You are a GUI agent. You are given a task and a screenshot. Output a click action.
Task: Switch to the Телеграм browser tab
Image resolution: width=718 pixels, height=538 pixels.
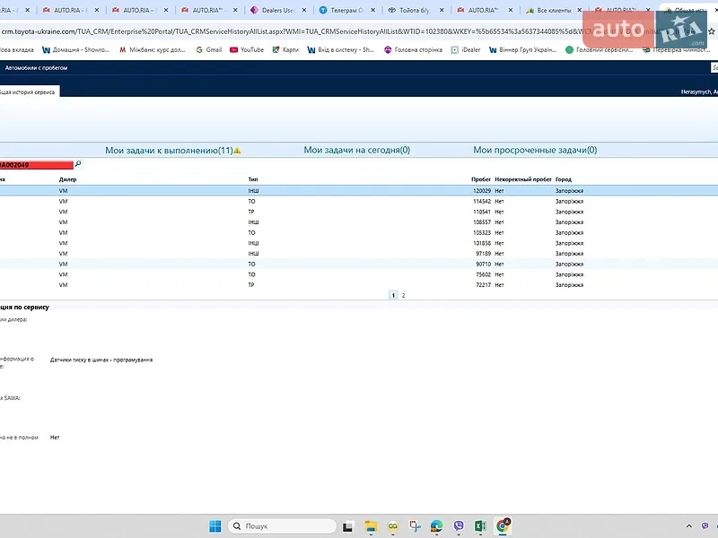346,10
